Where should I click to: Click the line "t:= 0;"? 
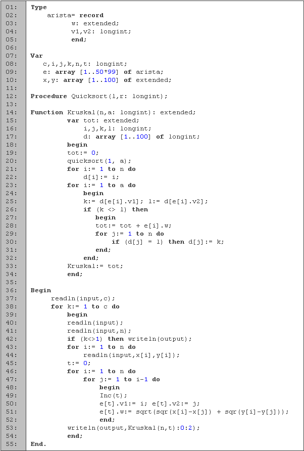[79, 363]
